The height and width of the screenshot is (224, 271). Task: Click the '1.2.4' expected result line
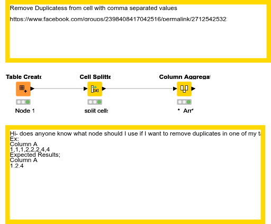16,166
